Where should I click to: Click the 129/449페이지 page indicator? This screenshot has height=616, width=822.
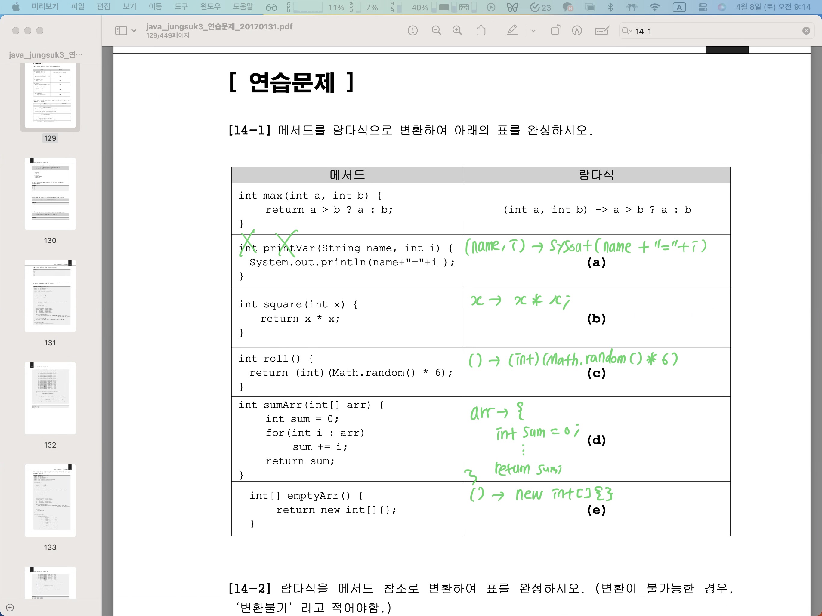(x=168, y=36)
